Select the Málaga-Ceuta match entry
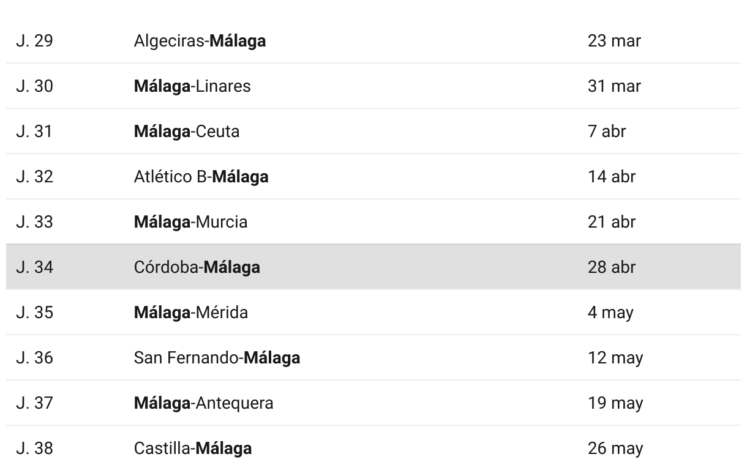This screenshot has width=747, height=476. tap(187, 132)
